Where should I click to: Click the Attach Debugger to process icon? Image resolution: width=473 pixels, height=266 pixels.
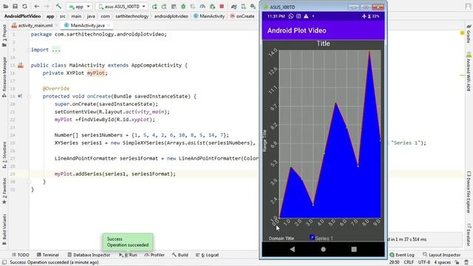(x=212, y=7)
